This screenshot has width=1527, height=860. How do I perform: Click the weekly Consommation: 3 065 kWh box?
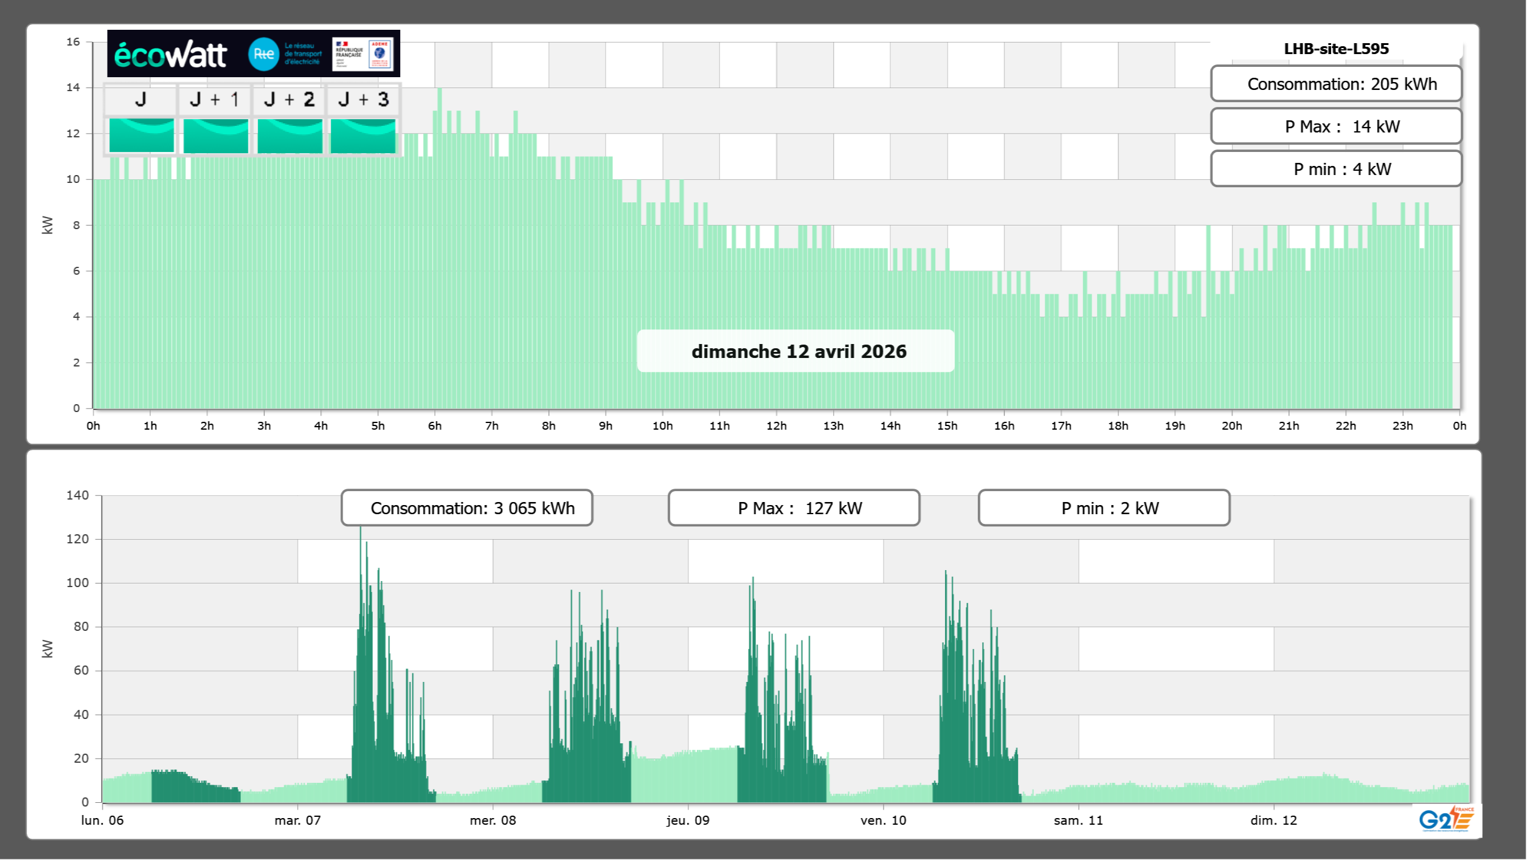466,508
